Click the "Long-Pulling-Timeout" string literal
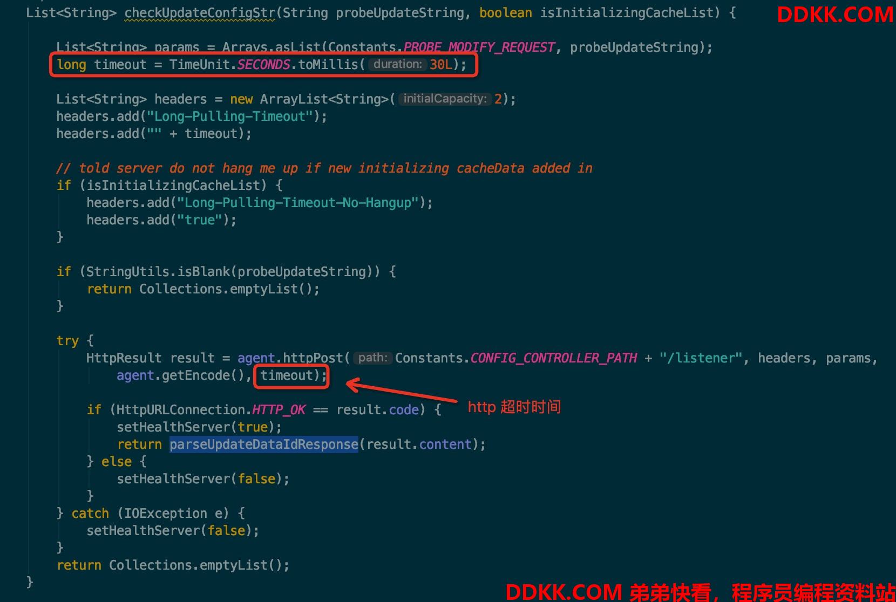 tap(230, 117)
